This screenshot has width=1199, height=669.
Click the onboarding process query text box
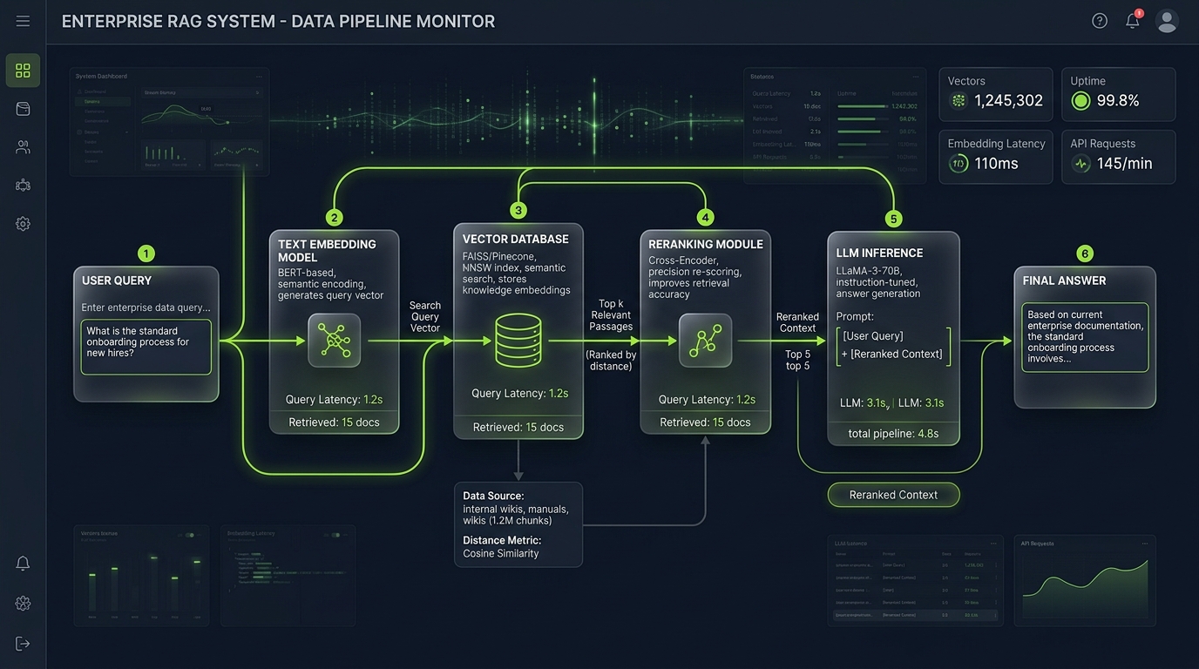pos(146,347)
